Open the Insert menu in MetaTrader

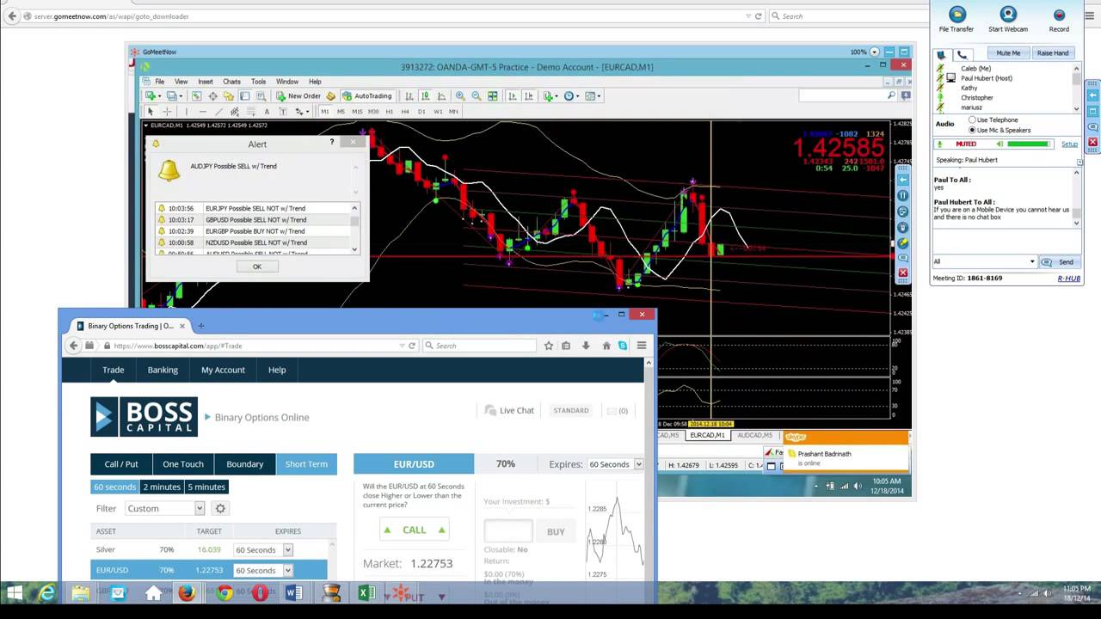pos(206,82)
